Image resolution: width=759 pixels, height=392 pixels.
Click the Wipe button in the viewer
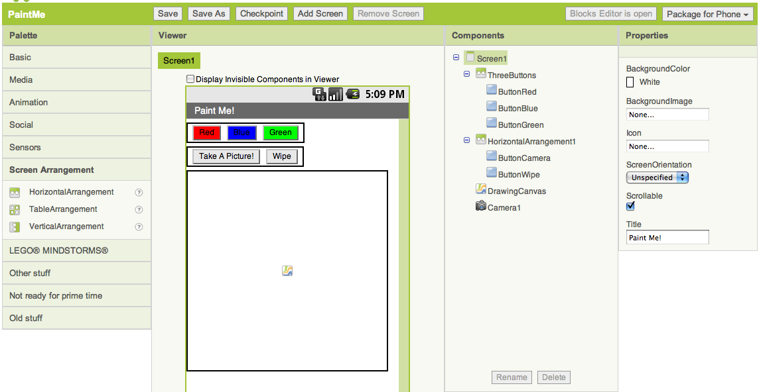point(282,156)
